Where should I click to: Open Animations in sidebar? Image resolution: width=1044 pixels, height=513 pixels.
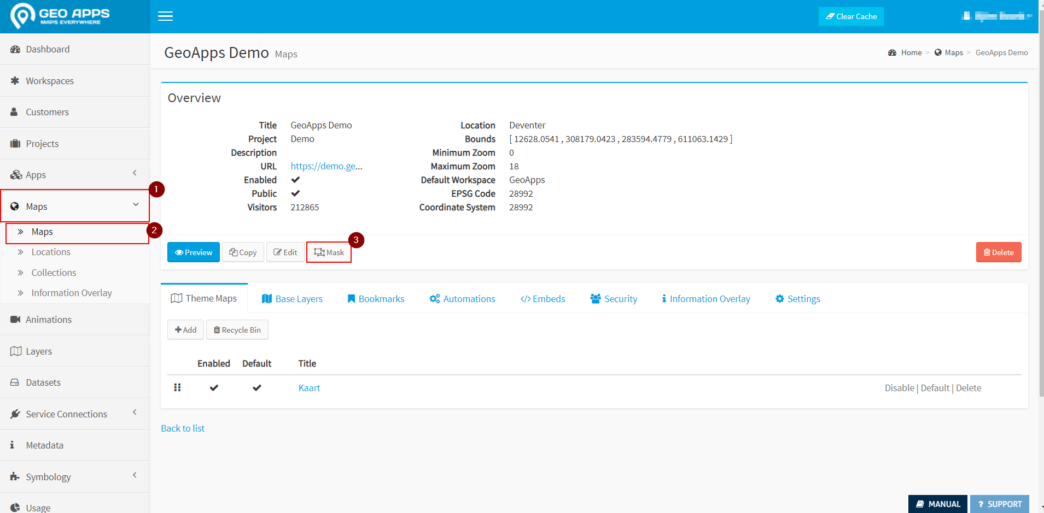click(x=75, y=320)
